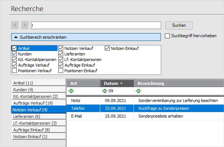This screenshot has height=147, width=224.
Task: Uncheck the Kd.-Kontaktpersonen checkbox
Action: click(x=15, y=60)
